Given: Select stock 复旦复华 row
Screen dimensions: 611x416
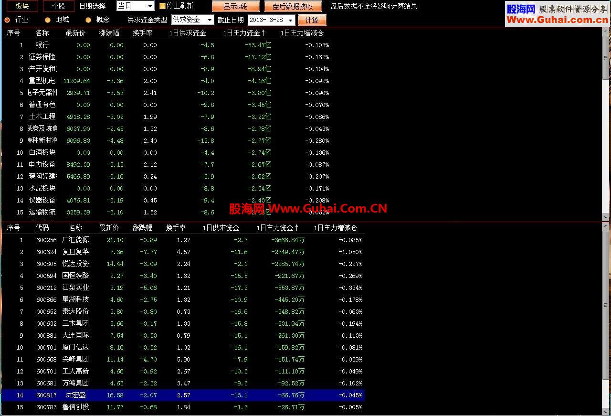Looking at the screenshot, I should [x=183, y=252].
